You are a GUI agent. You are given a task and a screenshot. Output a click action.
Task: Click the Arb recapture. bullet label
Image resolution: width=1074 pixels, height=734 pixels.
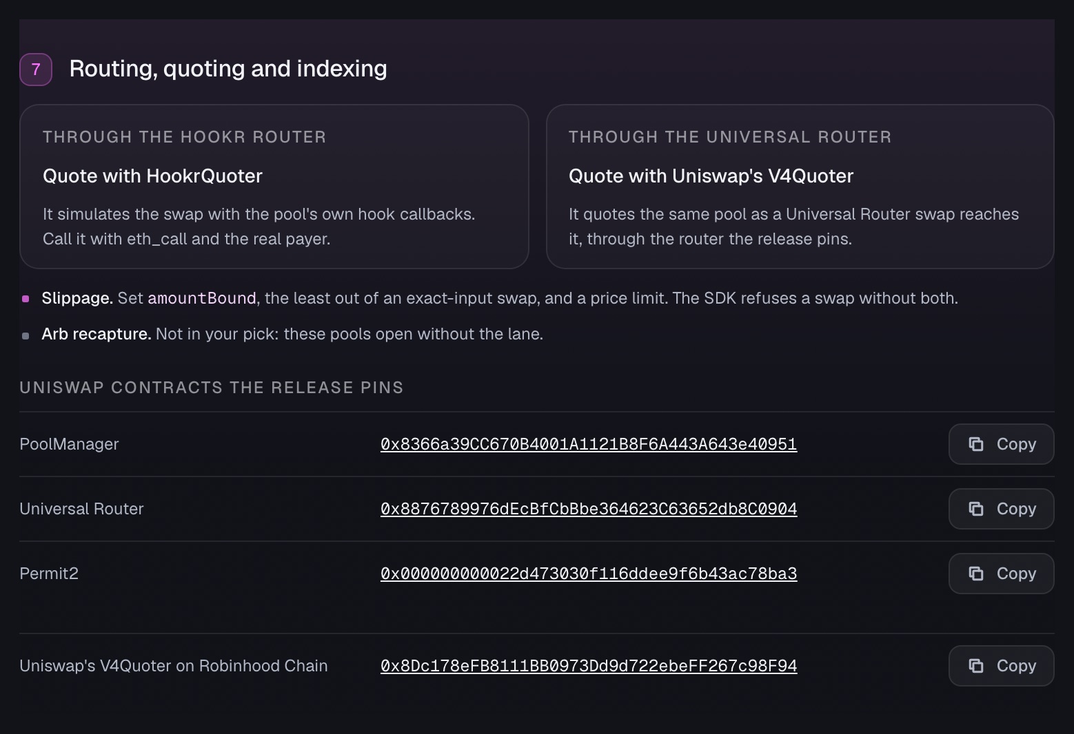97,334
